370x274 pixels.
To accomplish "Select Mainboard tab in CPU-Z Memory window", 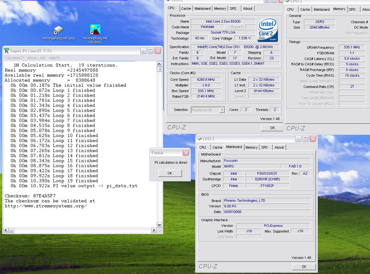I will tap(321, 9).
